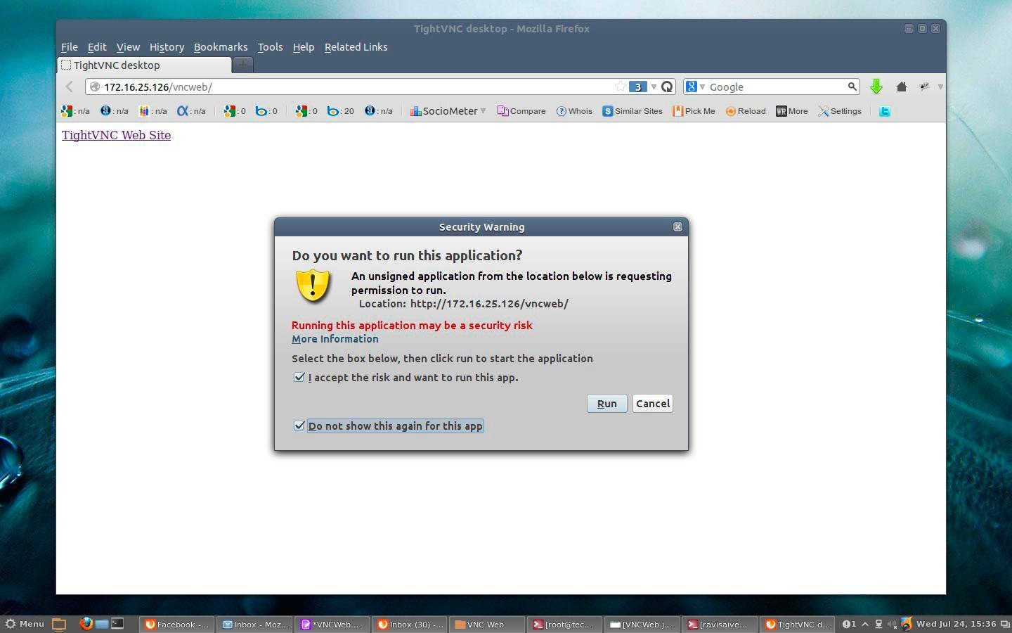Click the Reload button in the SEO toolbar
Screen dimensions: 1012x633
[746, 111]
